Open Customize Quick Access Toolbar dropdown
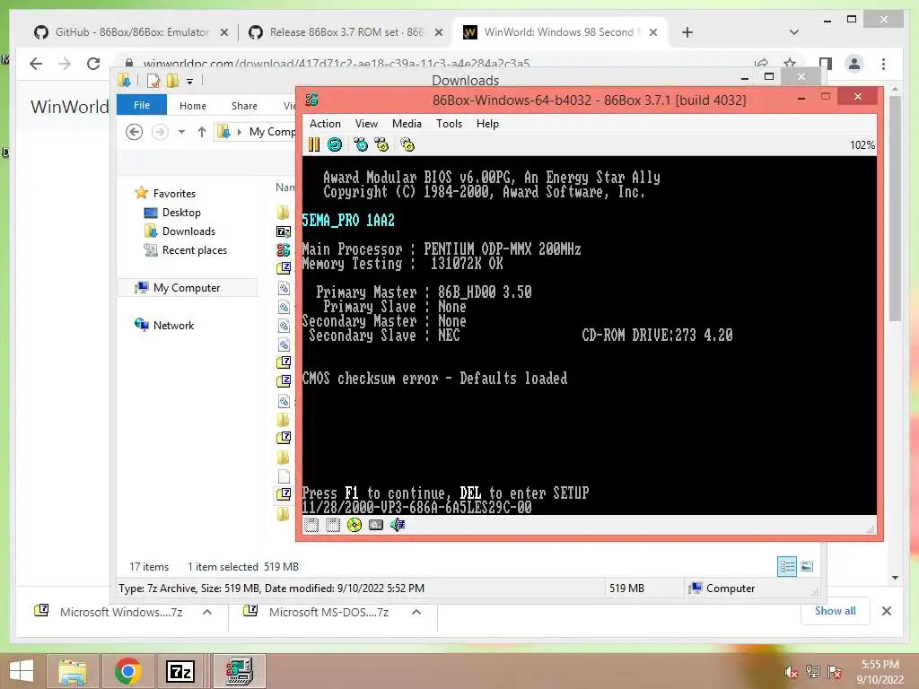This screenshot has width=919, height=689. pyautogui.click(x=190, y=82)
